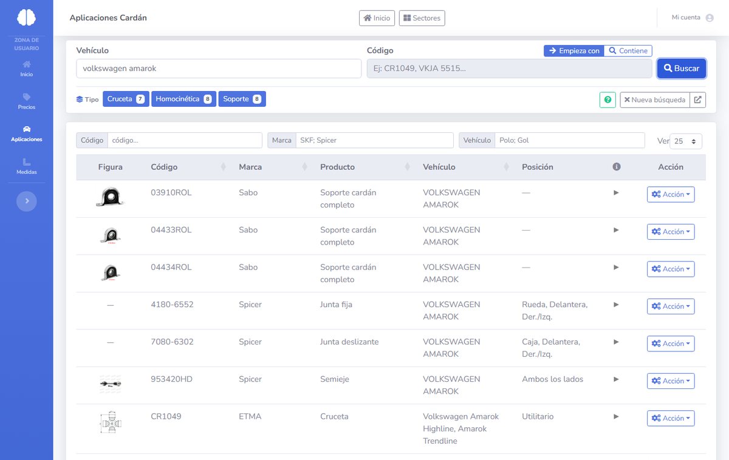Open the Acción dropdown for 953420HD
This screenshot has width=729, height=460.
click(x=671, y=381)
